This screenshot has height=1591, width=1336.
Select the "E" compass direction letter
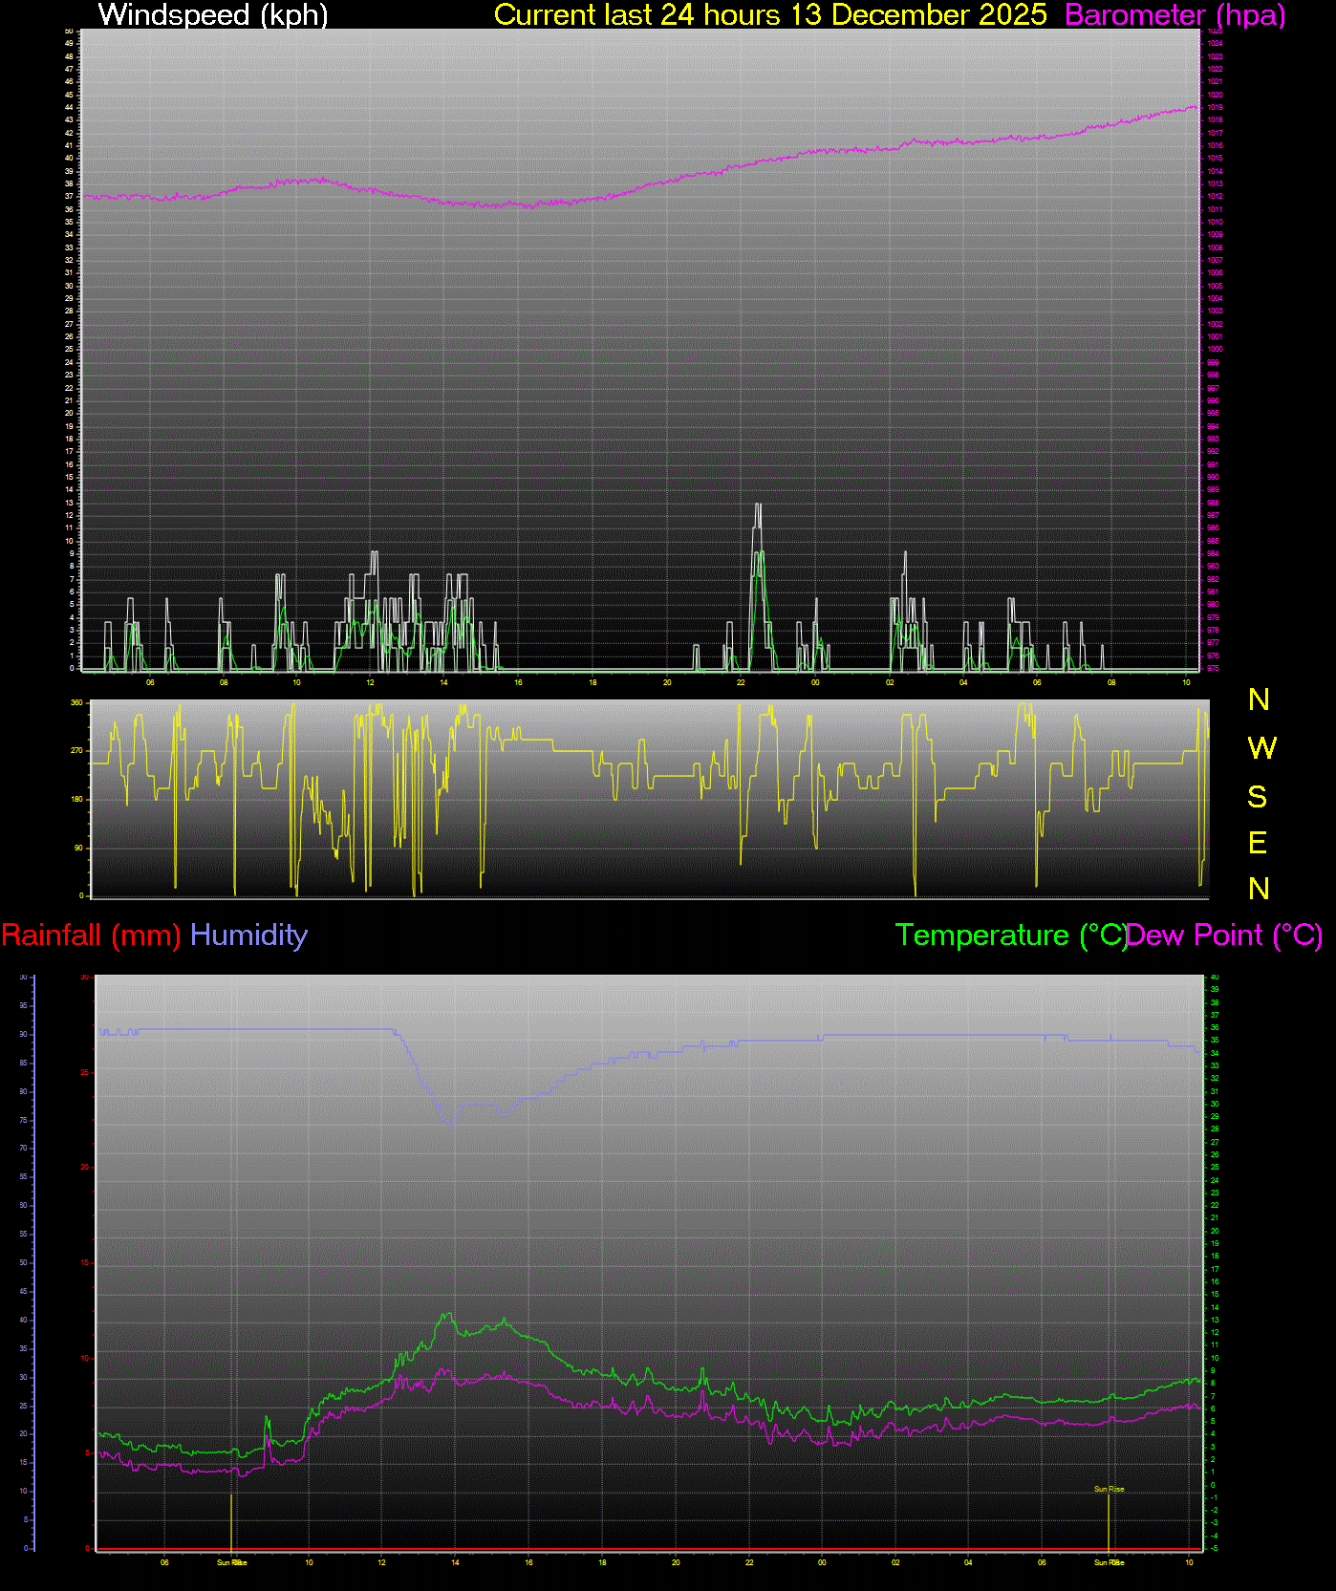[x=1258, y=843]
